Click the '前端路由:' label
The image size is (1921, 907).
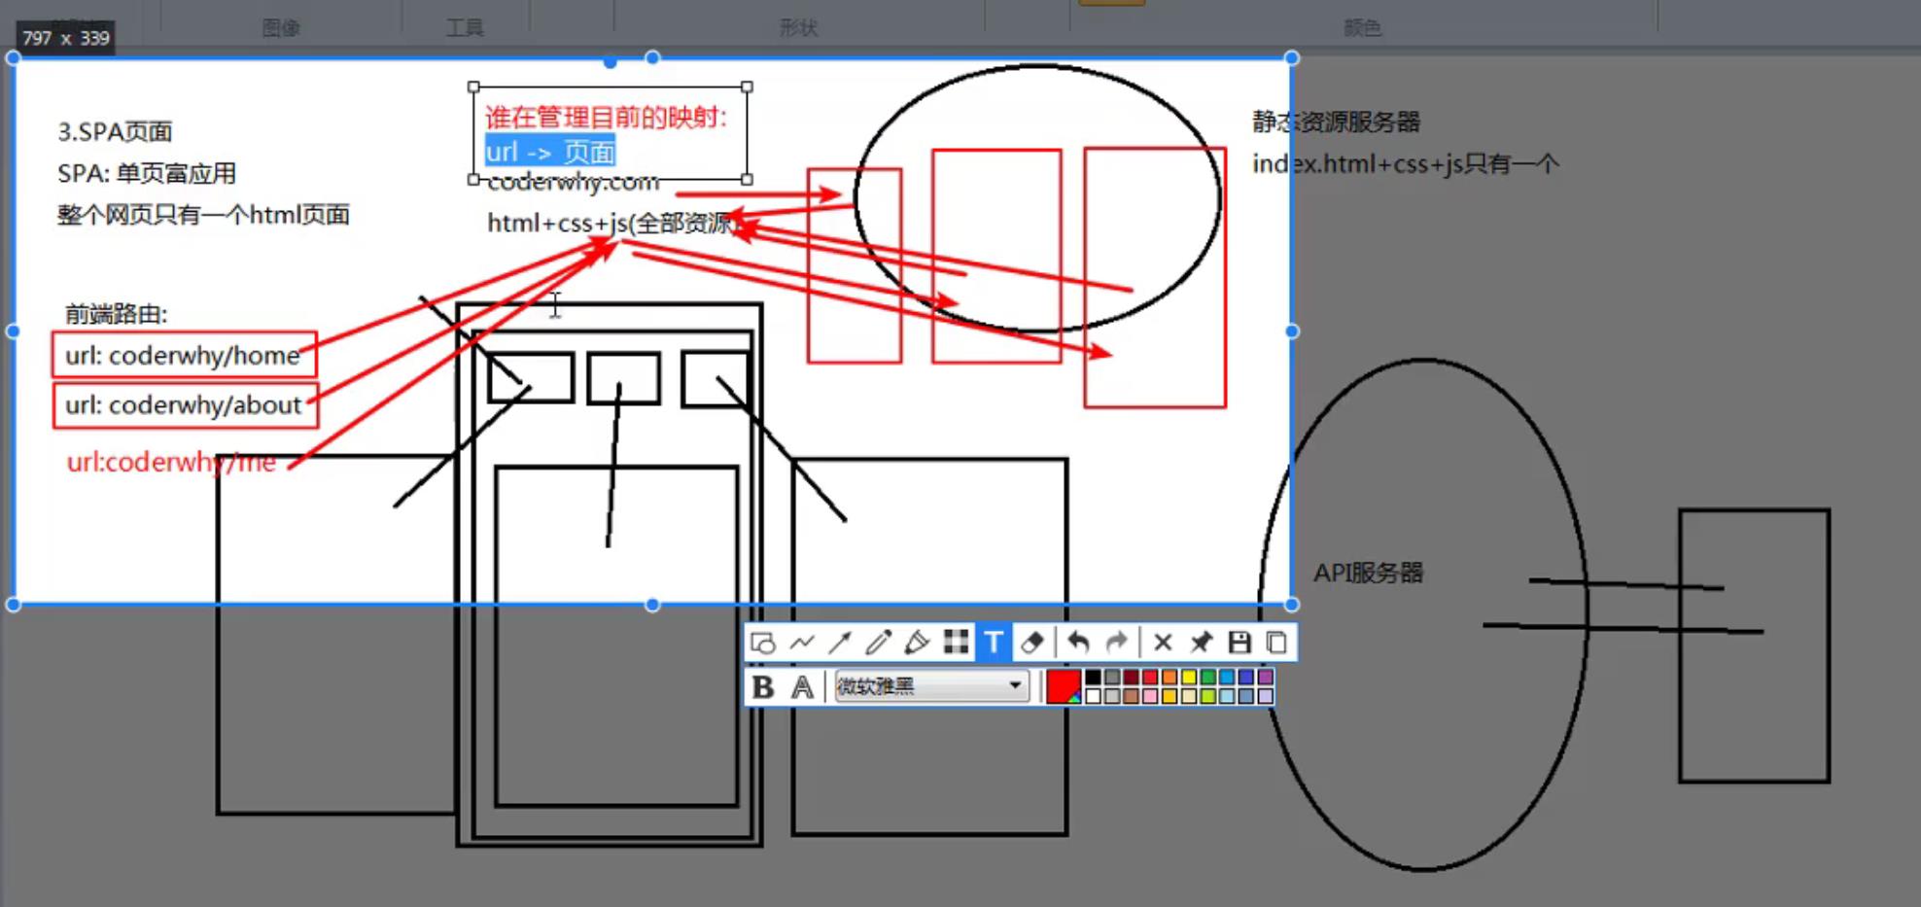click(116, 314)
